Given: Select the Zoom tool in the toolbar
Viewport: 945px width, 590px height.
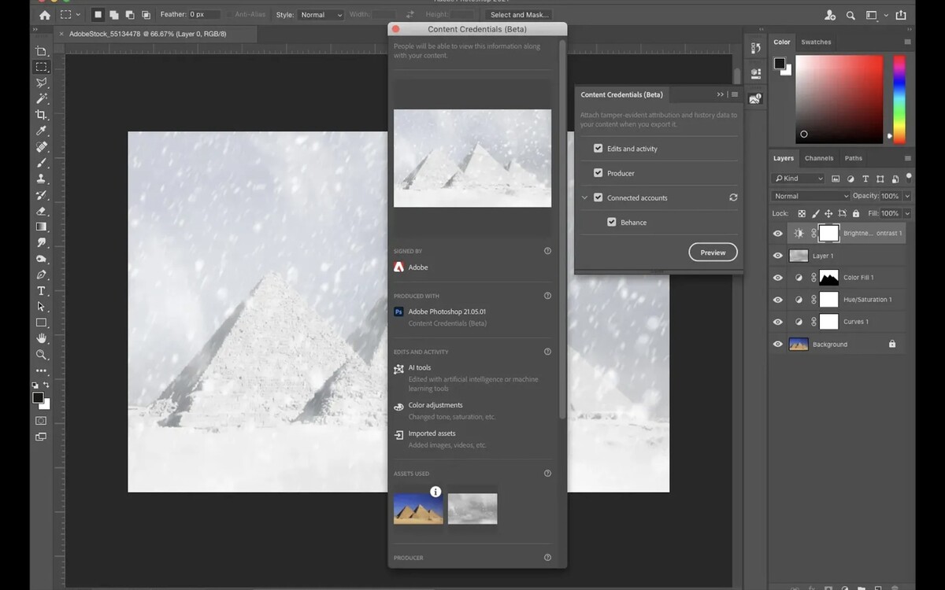Looking at the screenshot, I should pyautogui.click(x=42, y=355).
